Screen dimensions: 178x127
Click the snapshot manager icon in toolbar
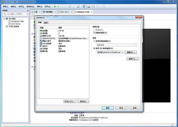pyautogui.click(x=79, y=6)
